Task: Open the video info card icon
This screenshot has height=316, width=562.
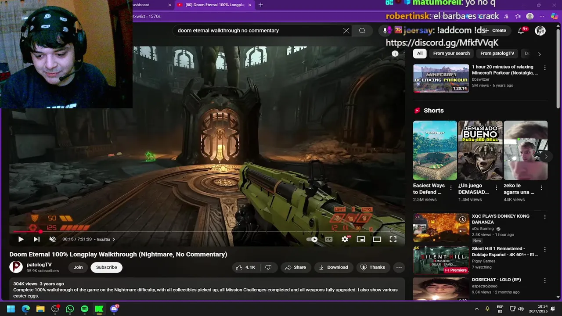Action: (x=395, y=54)
